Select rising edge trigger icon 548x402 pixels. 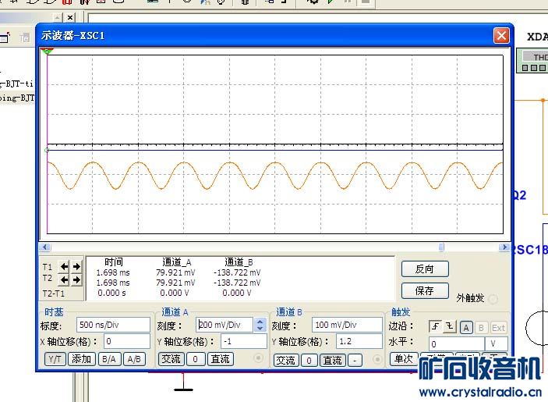coord(436,328)
